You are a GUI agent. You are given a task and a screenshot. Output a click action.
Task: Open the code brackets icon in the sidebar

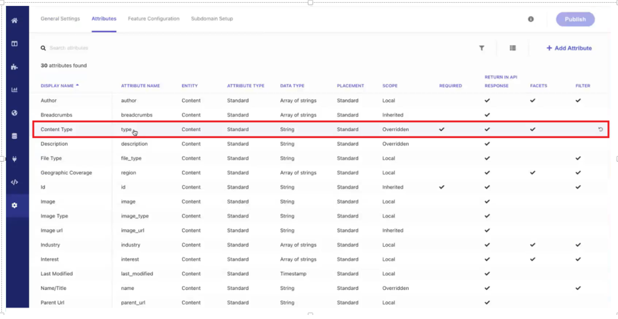pos(15,182)
